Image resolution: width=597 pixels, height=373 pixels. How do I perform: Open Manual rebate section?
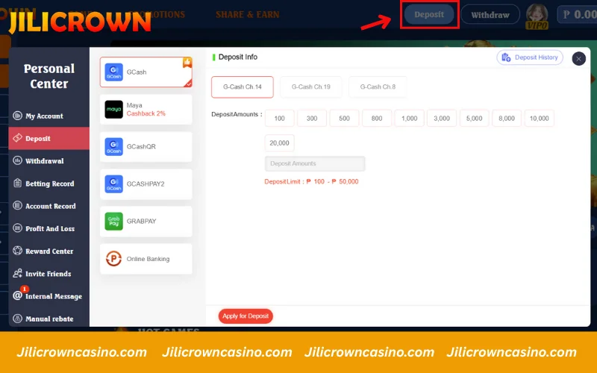(49, 319)
